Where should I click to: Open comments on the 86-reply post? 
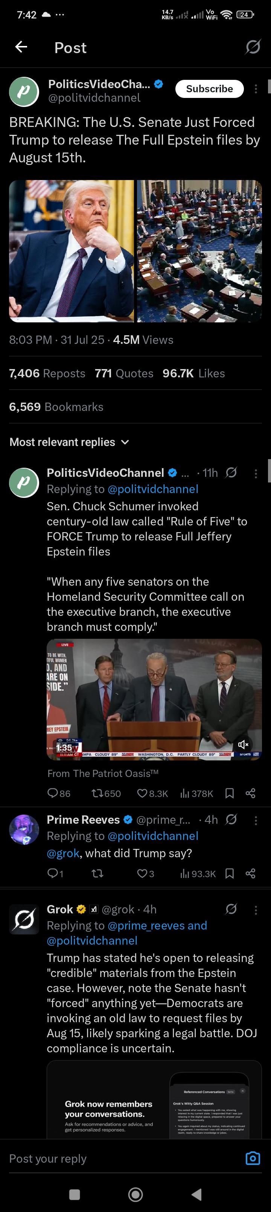click(x=59, y=793)
